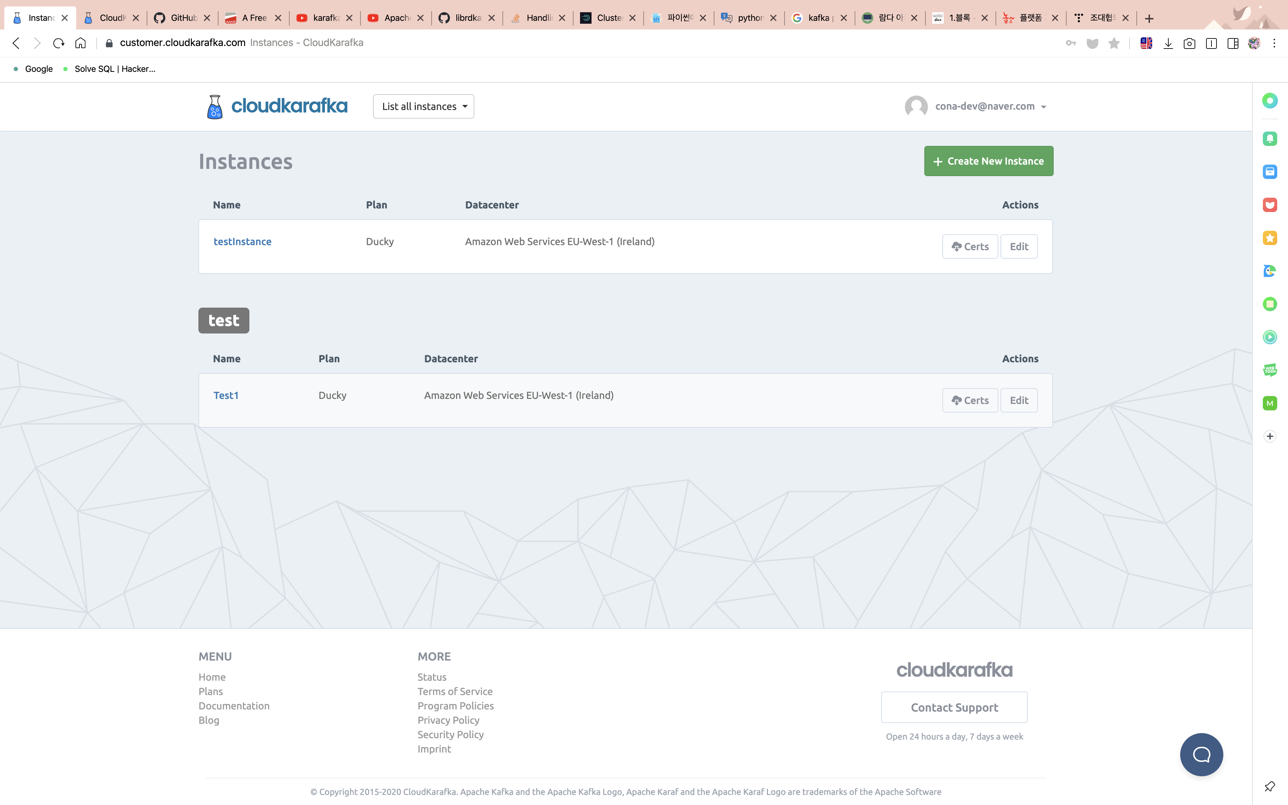Open the cona-dev@naver.com account dropdown
The width and height of the screenshot is (1288, 805).
click(x=990, y=106)
